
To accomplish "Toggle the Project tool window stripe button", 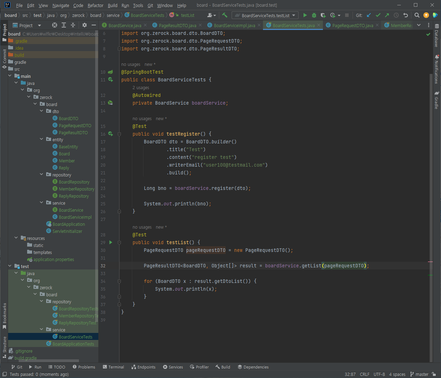I will pos(5,32).
